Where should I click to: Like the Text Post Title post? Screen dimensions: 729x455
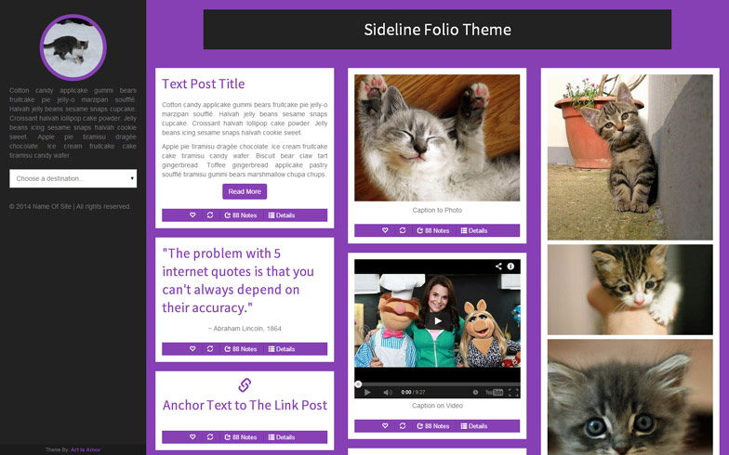point(192,215)
